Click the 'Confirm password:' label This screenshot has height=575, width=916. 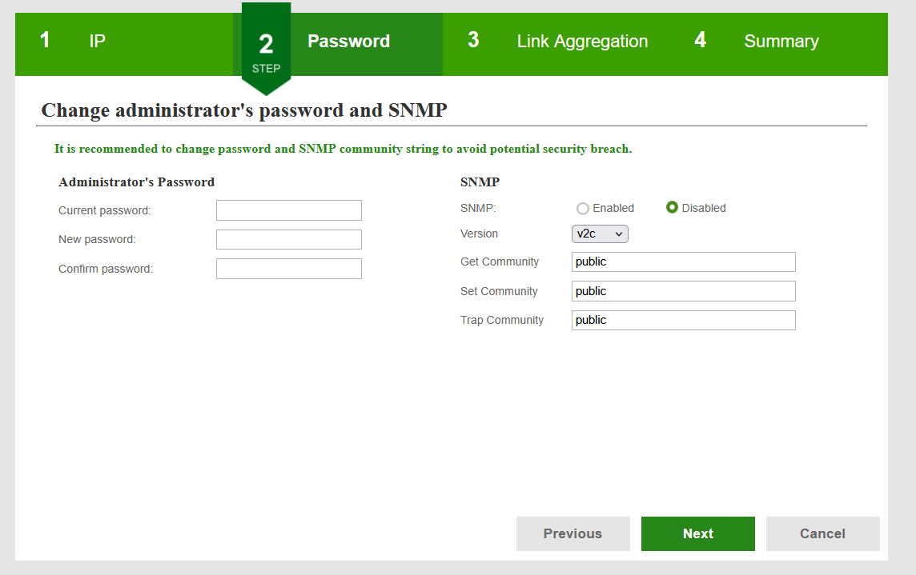[x=106, y=270]
